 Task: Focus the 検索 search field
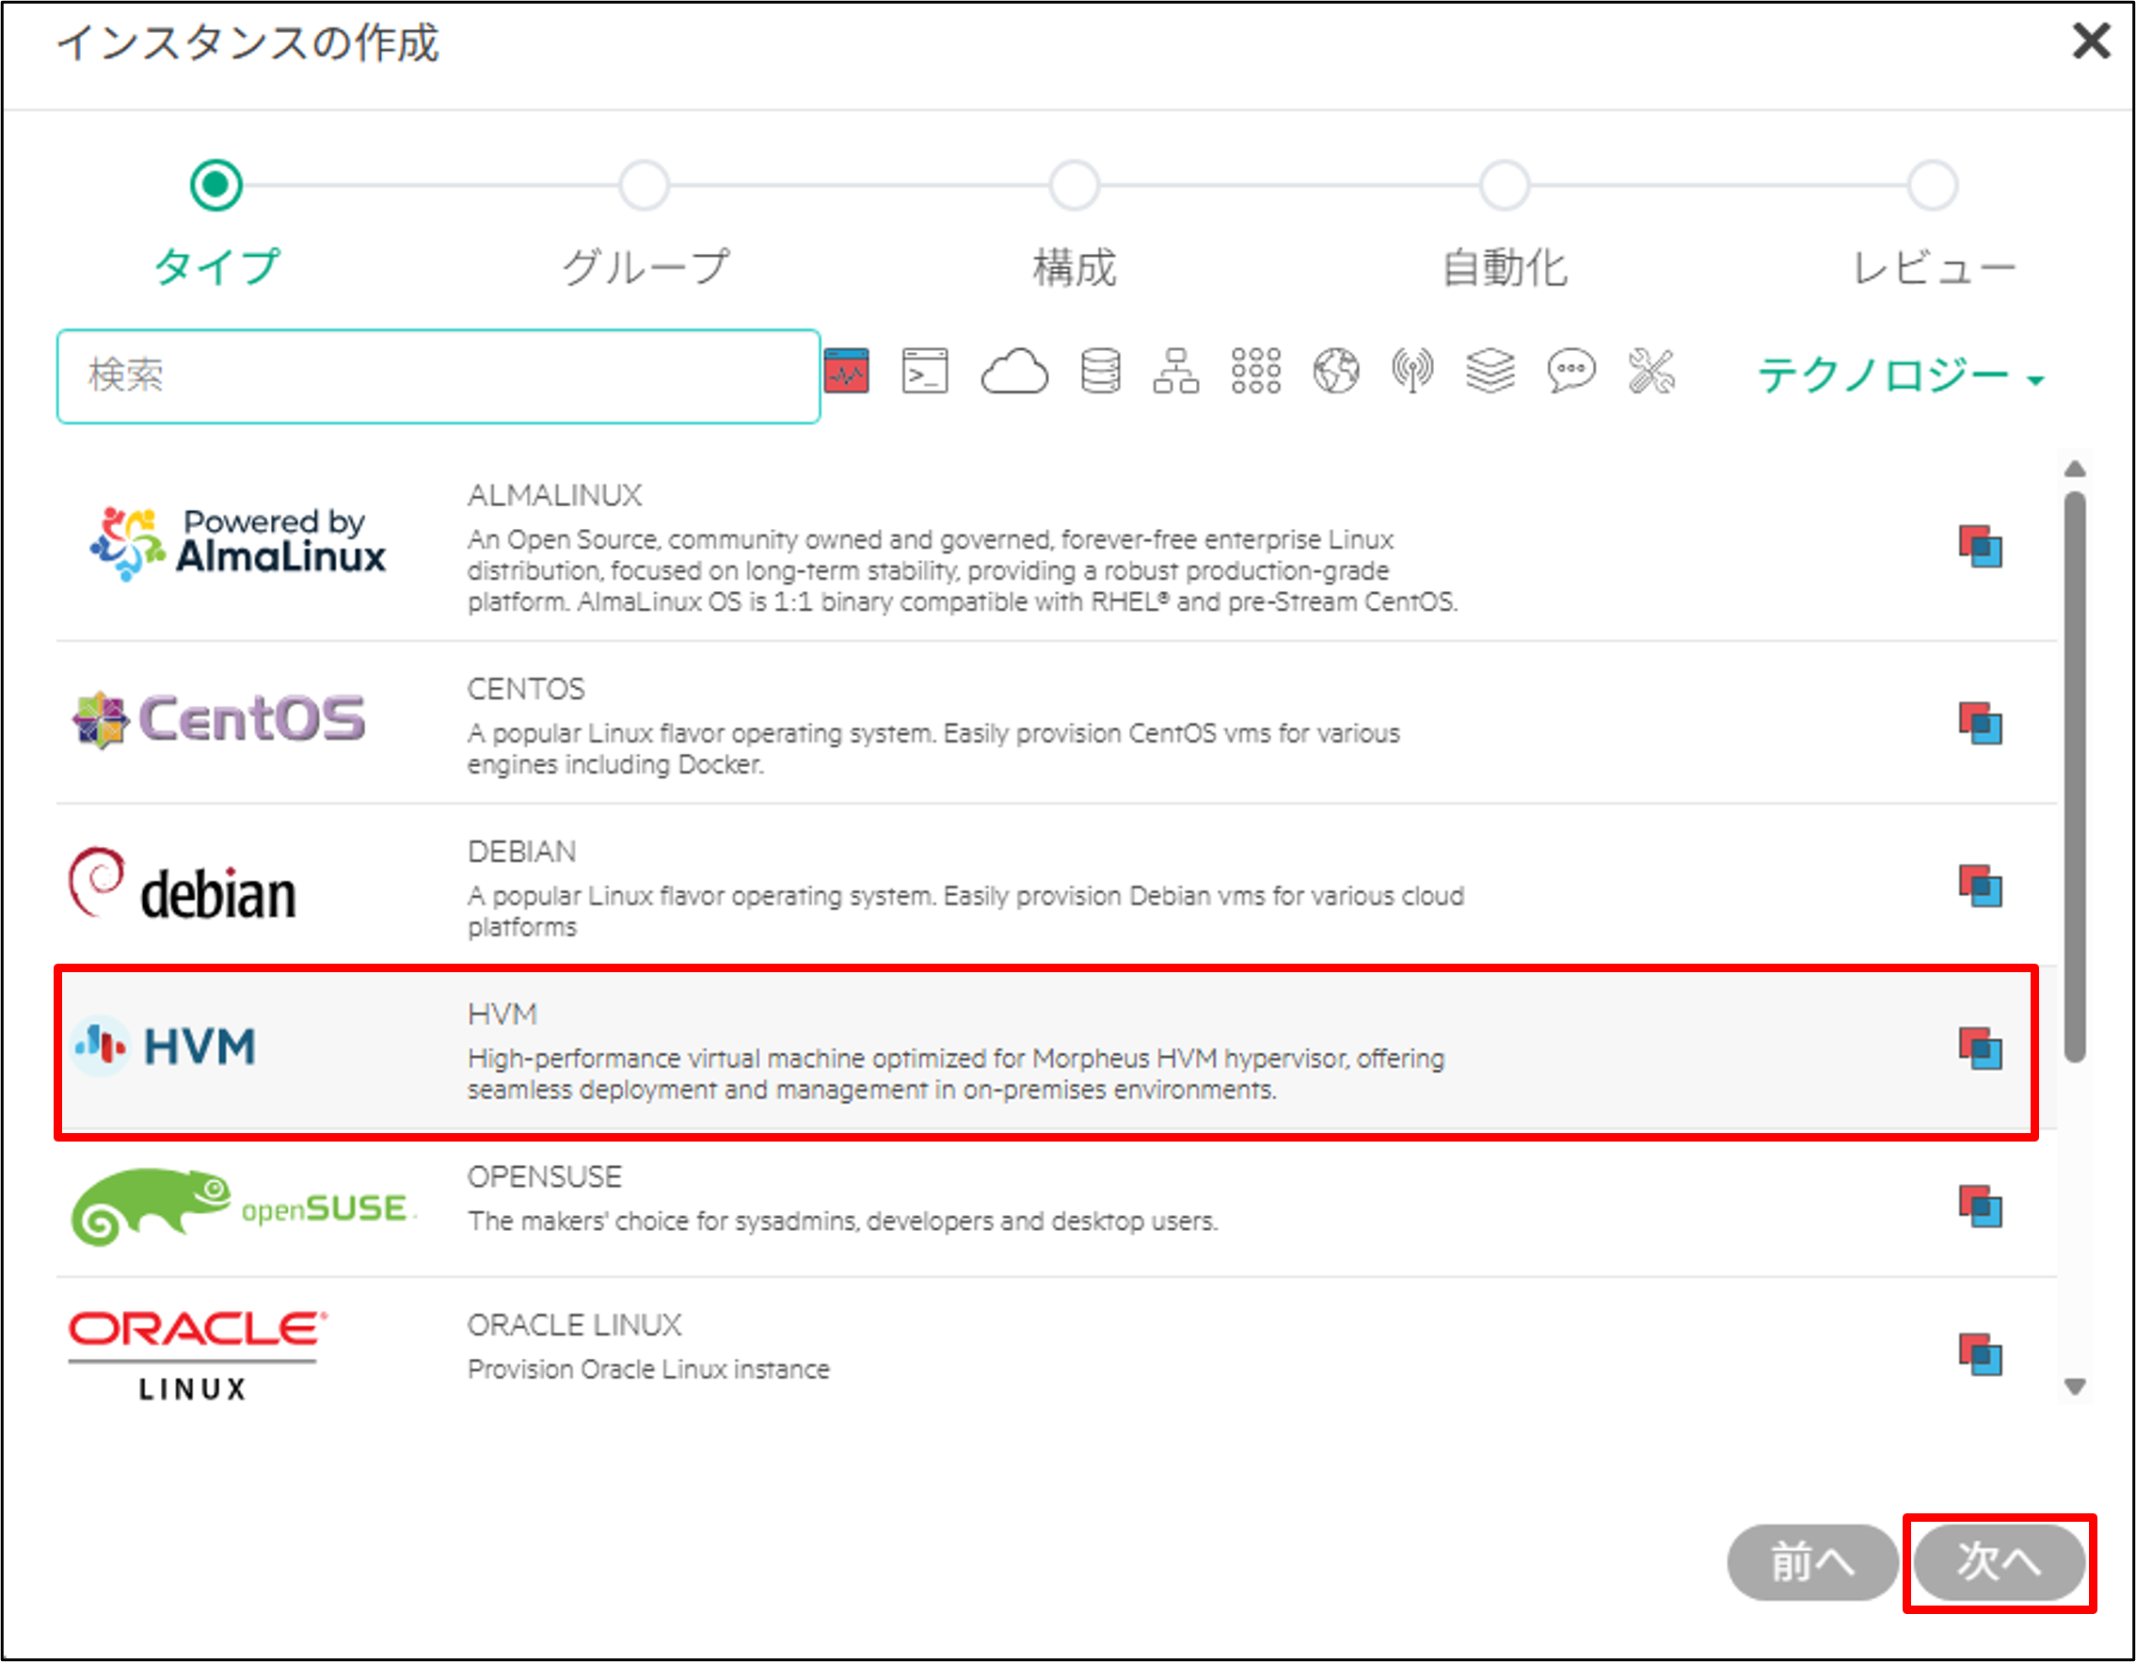click(438, 376)
